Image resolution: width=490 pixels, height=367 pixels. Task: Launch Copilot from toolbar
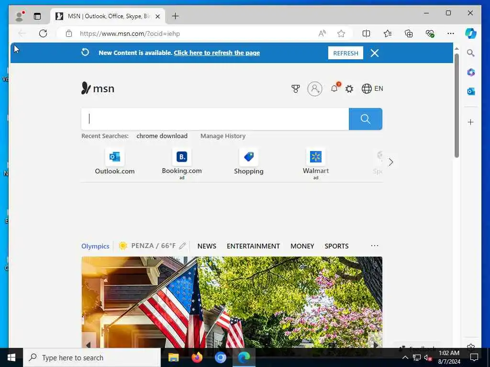point(471,33)
